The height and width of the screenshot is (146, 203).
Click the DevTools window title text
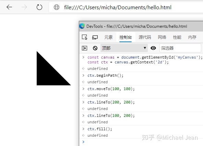(x=137, y=26)
